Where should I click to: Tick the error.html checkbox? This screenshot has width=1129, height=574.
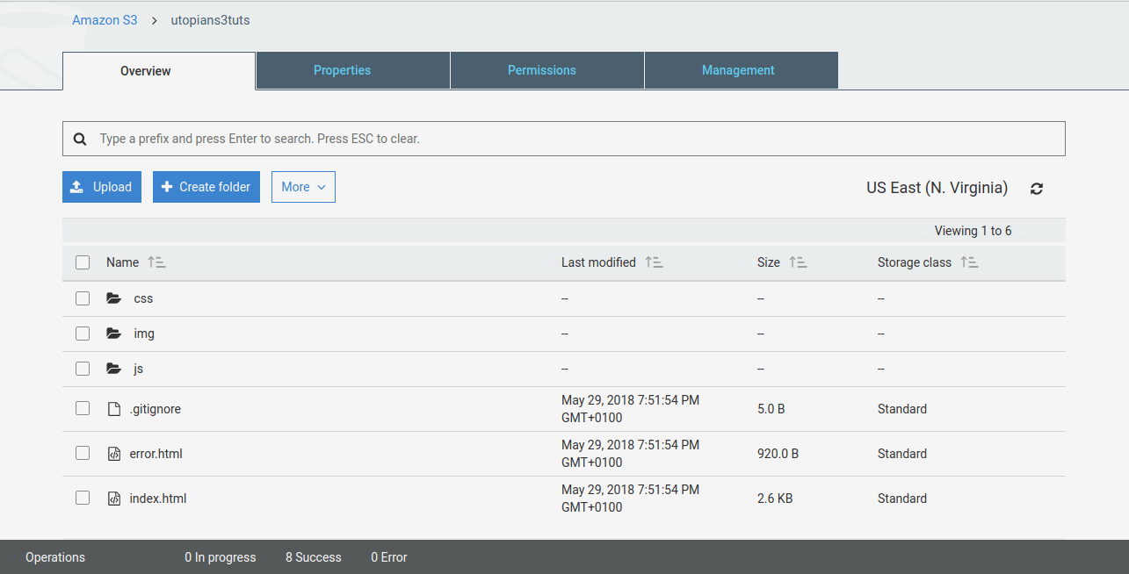tap(83, 453)
